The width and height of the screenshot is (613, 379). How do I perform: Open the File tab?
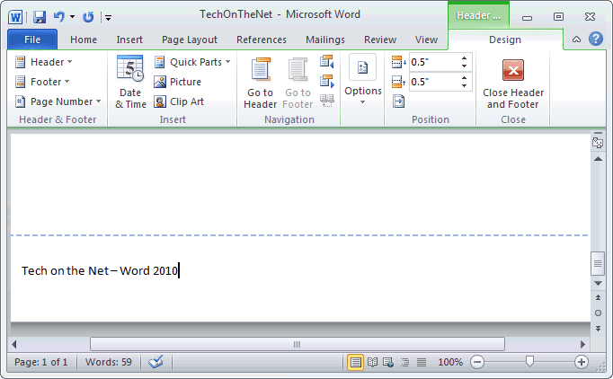32,40
